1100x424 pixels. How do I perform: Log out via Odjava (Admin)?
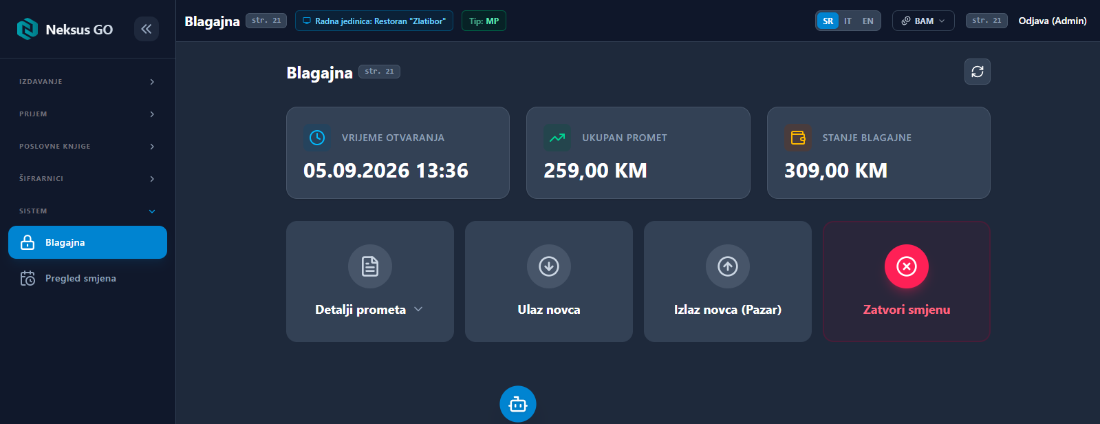pos(1053,21)
